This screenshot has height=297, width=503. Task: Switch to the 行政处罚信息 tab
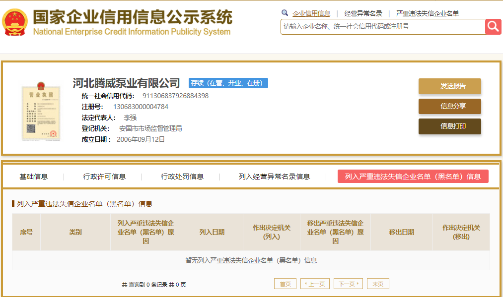(182, 177)
